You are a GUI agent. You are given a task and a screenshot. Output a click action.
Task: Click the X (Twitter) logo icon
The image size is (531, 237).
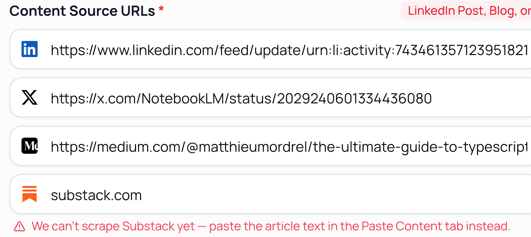tap(30, 98)
